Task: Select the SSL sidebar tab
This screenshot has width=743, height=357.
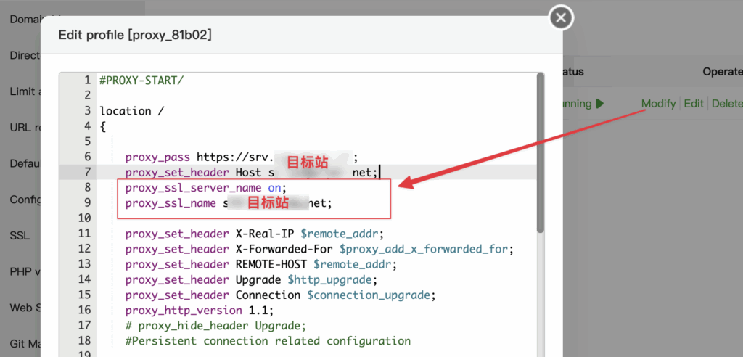Action: 20,236
